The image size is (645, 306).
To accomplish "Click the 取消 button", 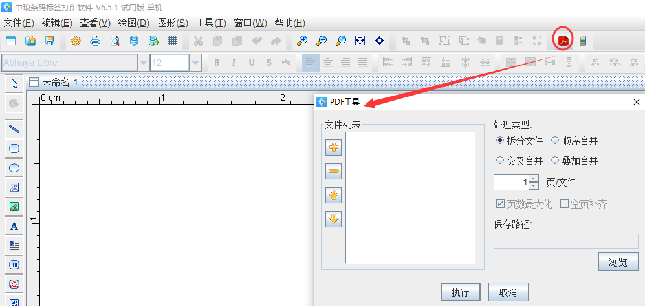I will coord(508,292).
